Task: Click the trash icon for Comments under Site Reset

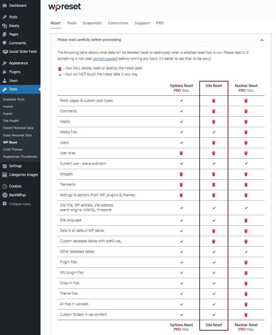Action: [214, 111]
